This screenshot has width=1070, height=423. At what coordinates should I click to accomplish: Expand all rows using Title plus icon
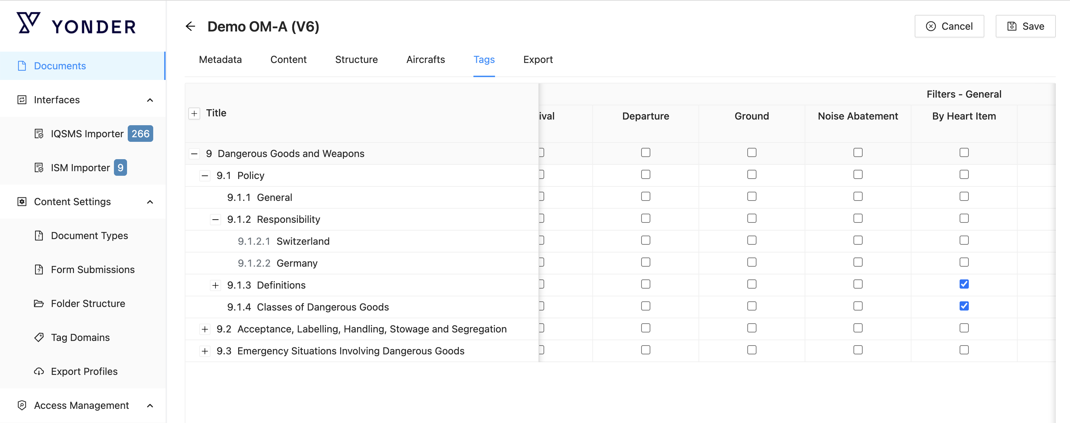click(194, 113)
